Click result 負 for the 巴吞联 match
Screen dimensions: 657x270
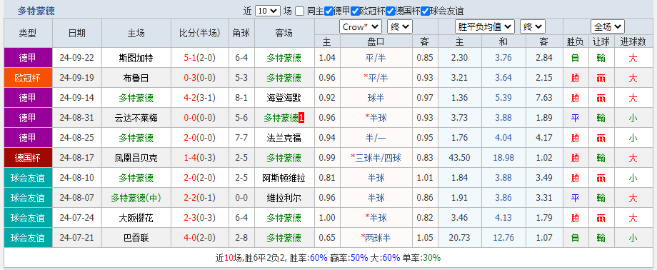click(575, 238)
